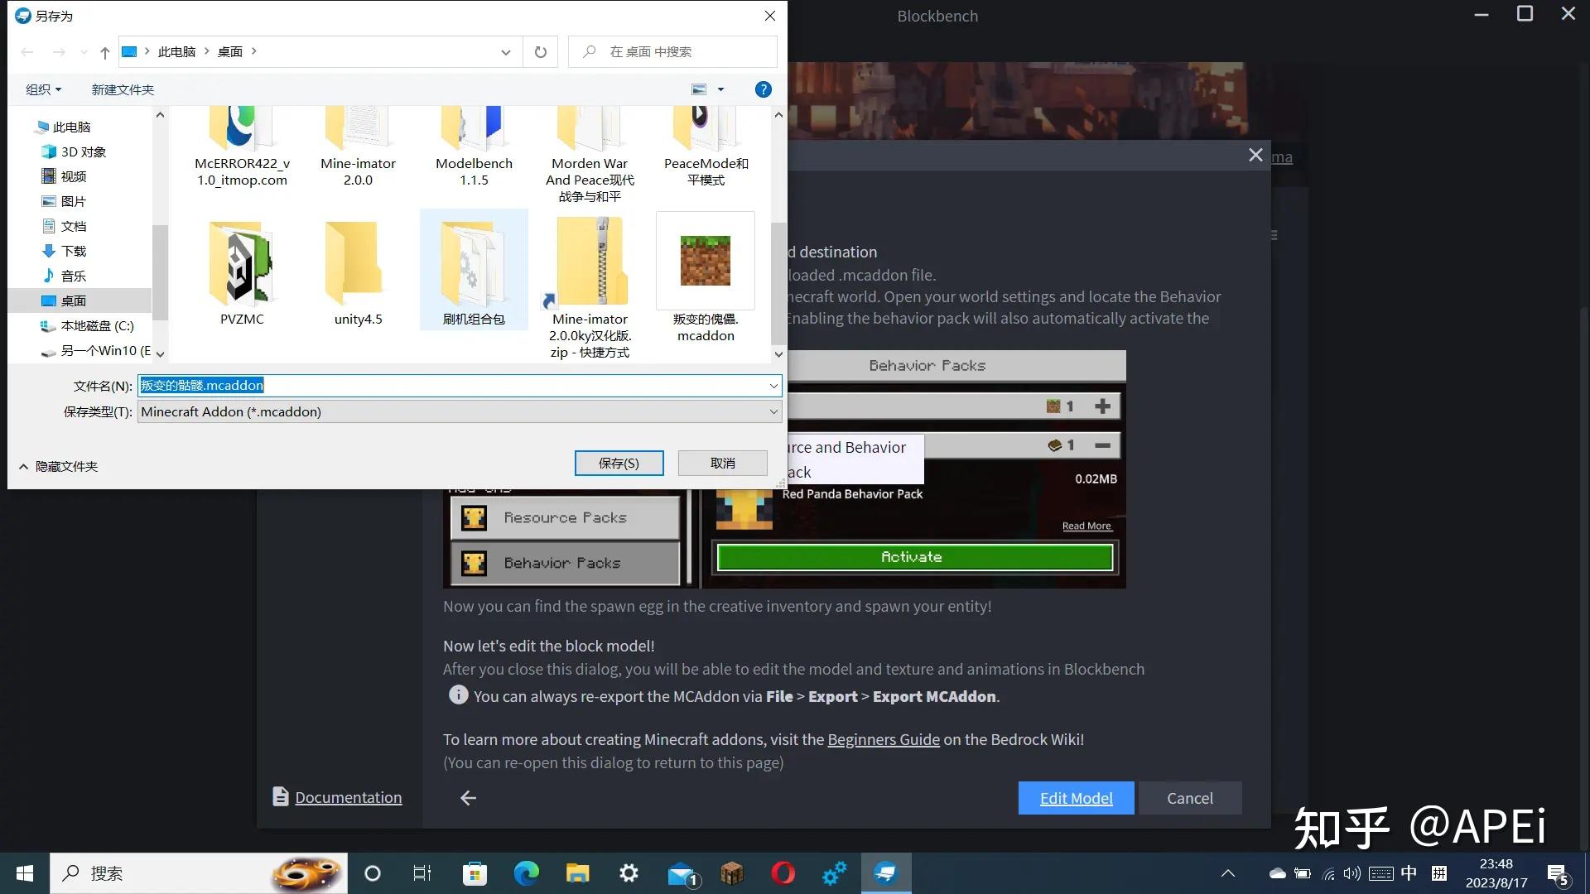Click 桌面 in the address bar breadcrumb
1590x894 pixels.
click(x=229, y=52)
